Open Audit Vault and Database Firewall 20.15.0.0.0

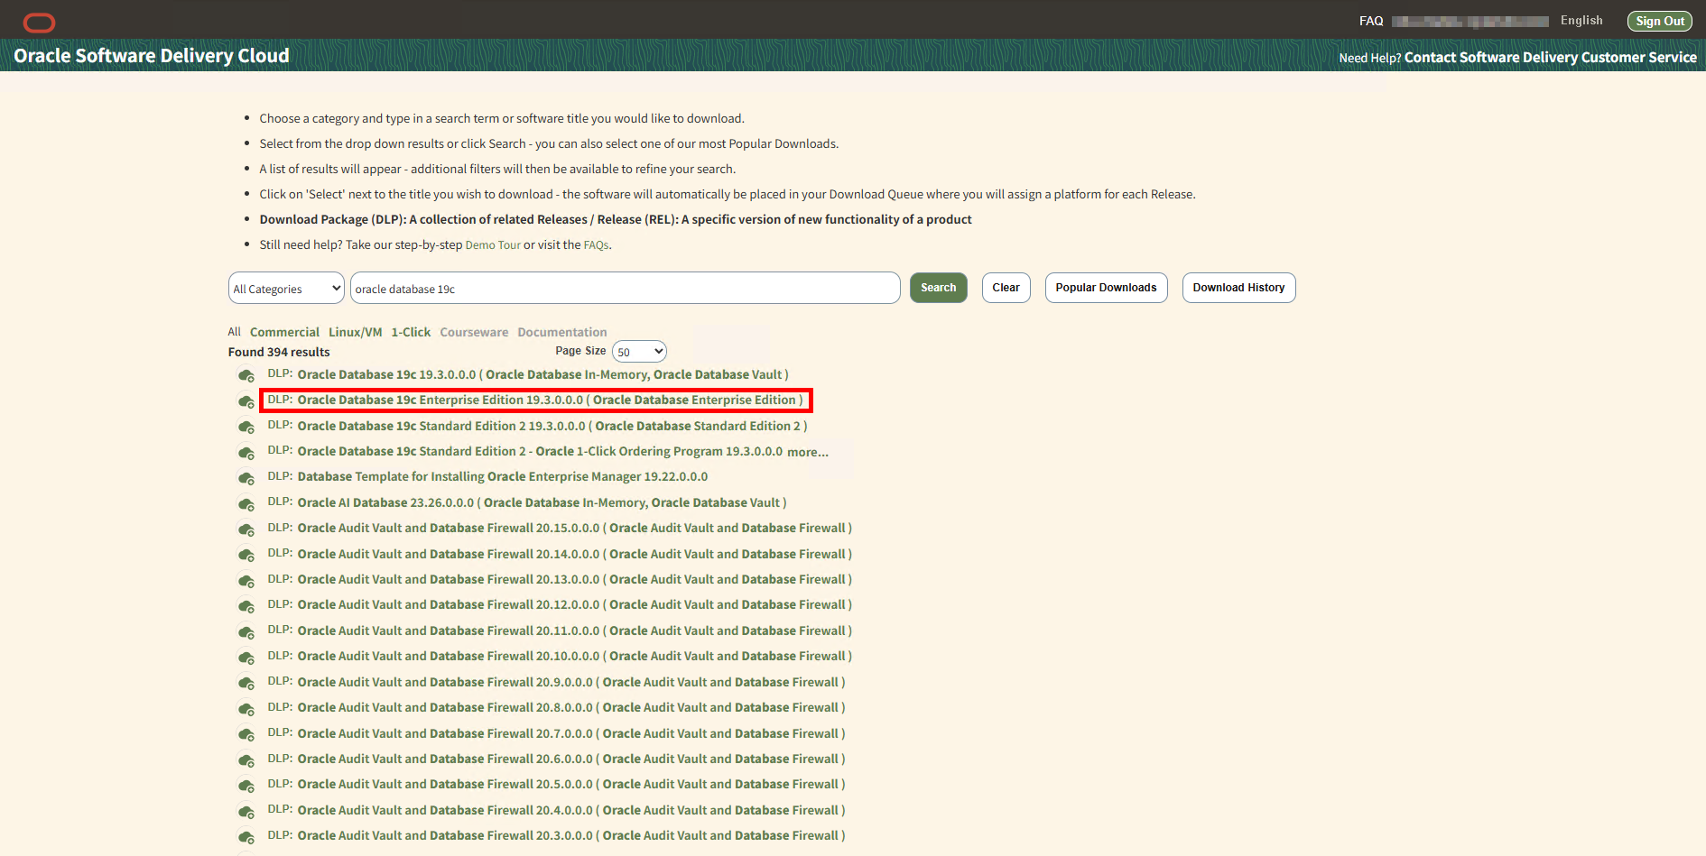[x=575, y=528]
